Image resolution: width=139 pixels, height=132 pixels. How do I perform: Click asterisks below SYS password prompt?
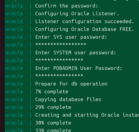pyautogui.click(x=61, y=44)
